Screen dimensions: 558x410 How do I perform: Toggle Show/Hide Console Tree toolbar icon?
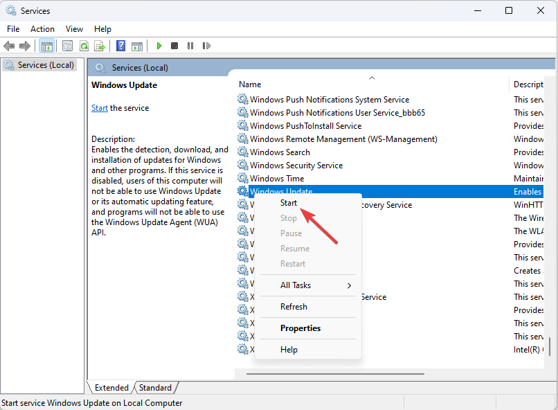click(x=46, y=46)
